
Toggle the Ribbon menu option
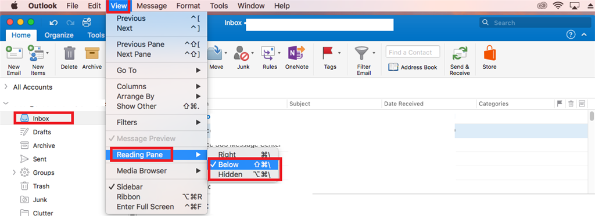156,197
